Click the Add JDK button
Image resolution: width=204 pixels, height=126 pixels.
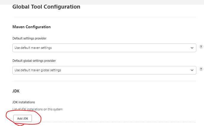(x=22, y=118)
